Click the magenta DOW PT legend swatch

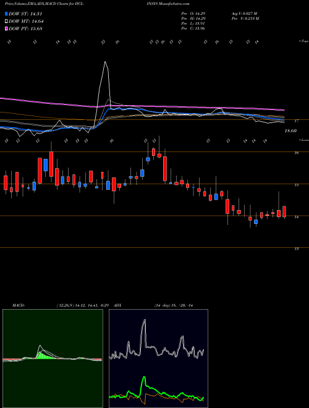(7, 28)
